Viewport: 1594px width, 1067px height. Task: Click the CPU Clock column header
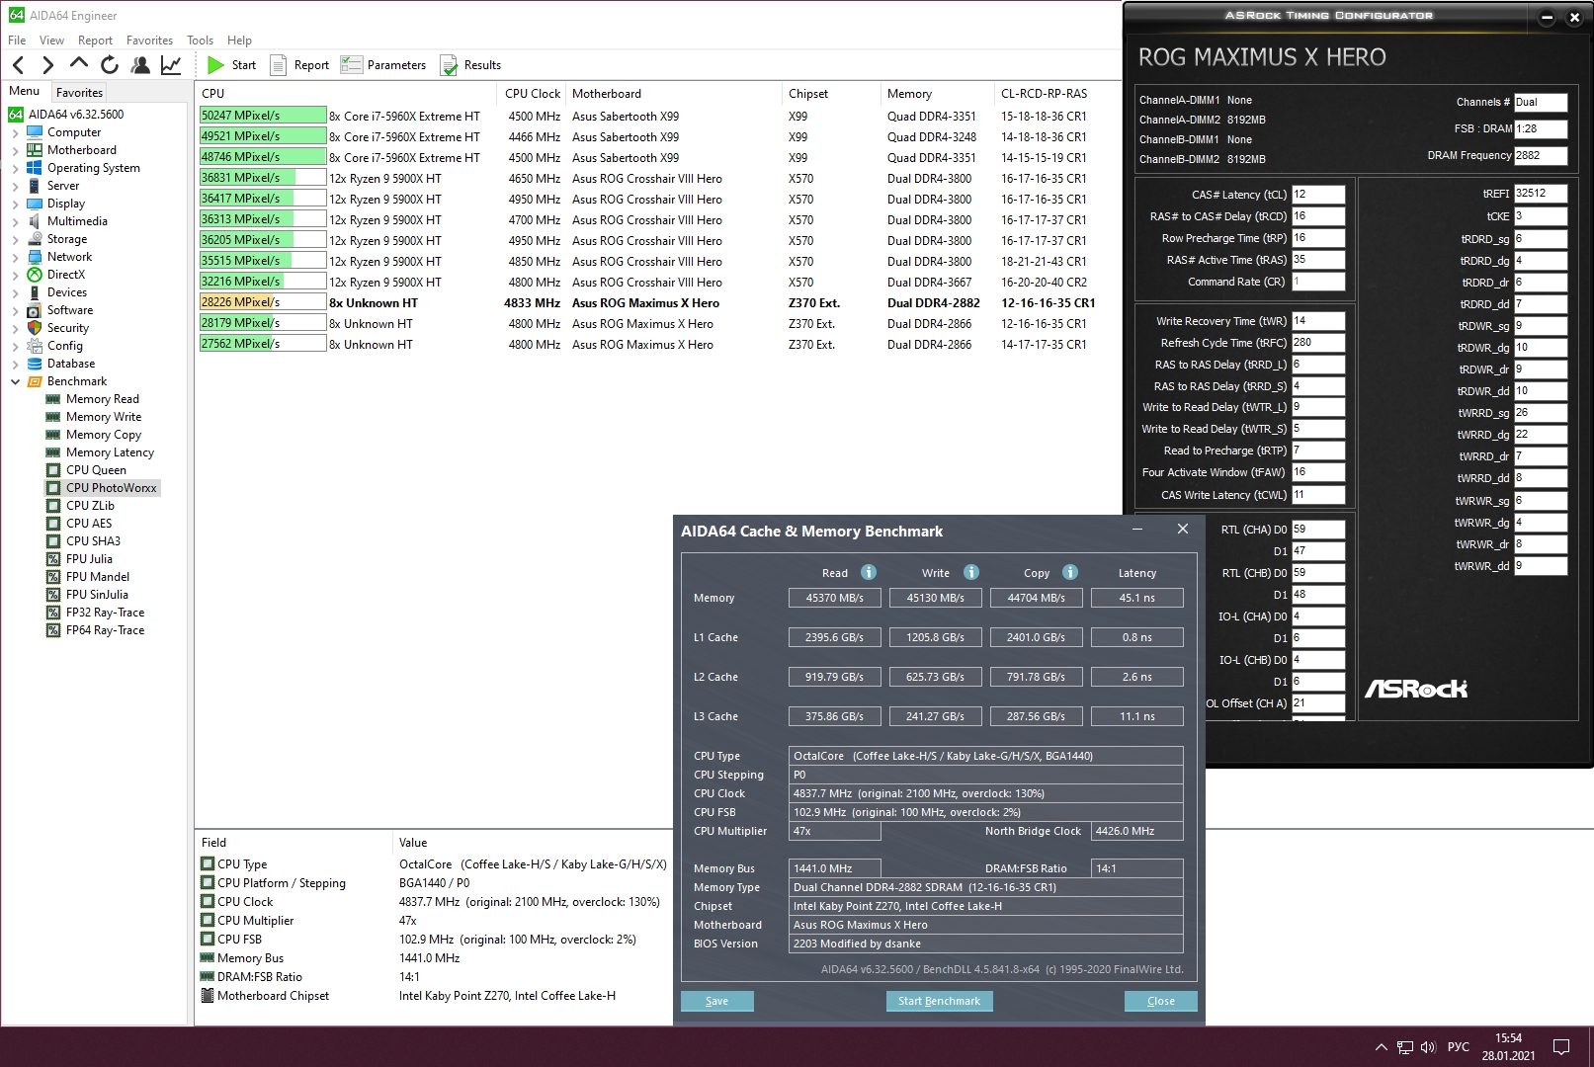[533, 94]
